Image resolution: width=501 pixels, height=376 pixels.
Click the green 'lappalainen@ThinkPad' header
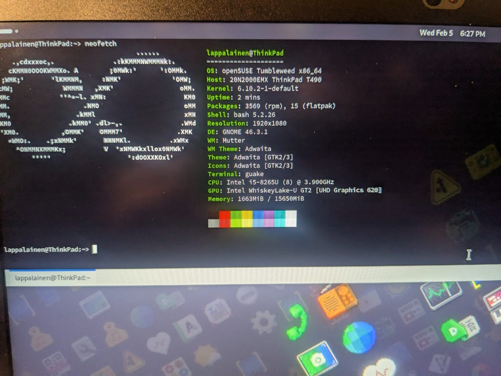point(245,53)
